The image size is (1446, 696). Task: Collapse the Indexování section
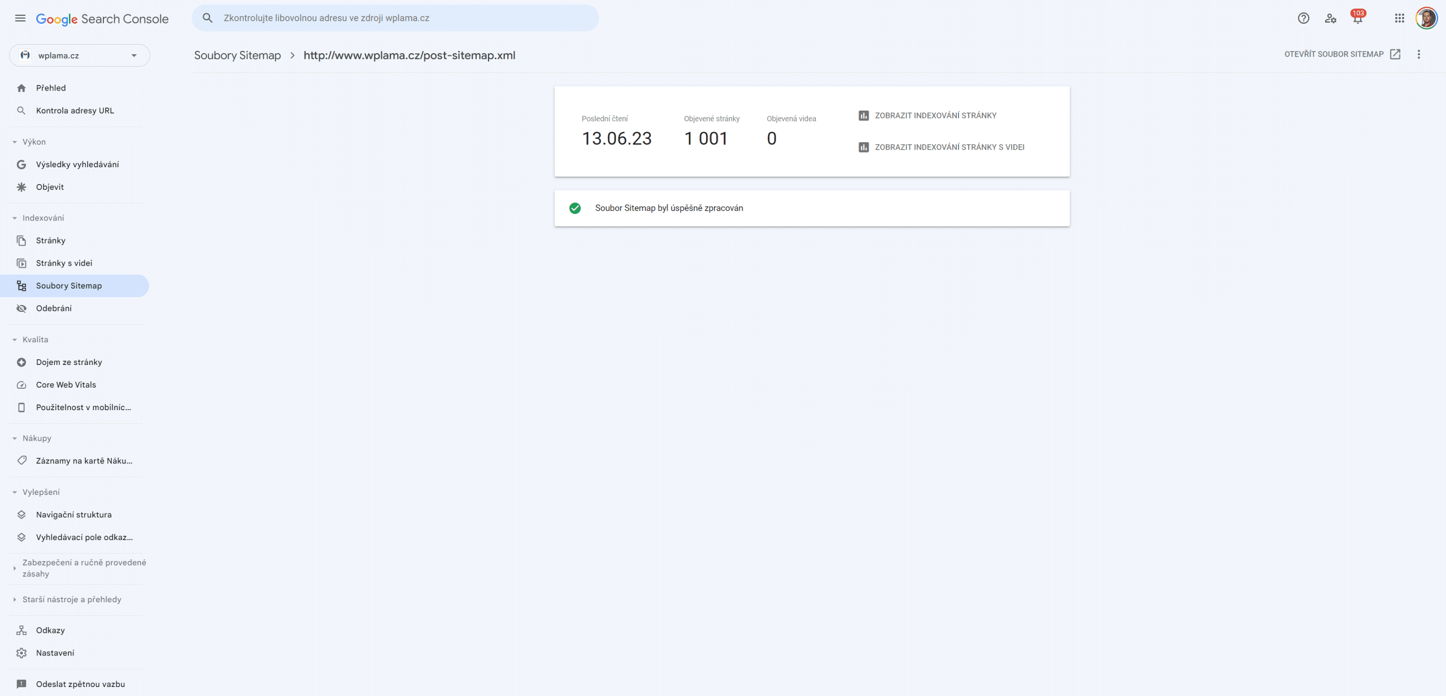click(15, 218)
